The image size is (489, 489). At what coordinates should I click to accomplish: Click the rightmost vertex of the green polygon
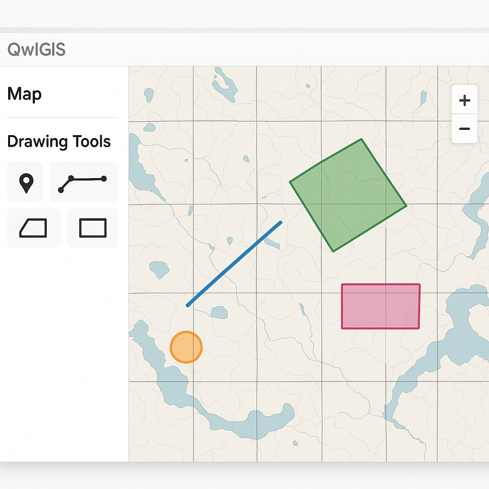coord(406,206)
